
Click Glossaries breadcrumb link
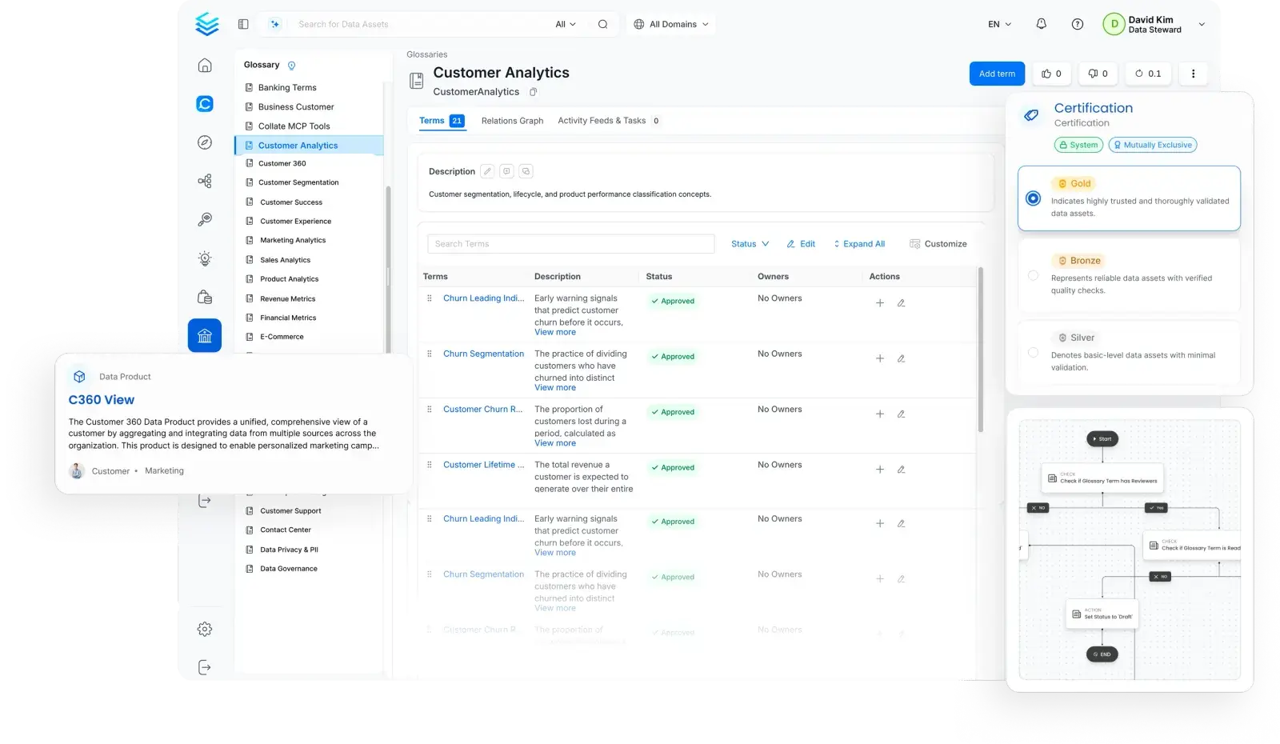(426, 54)
